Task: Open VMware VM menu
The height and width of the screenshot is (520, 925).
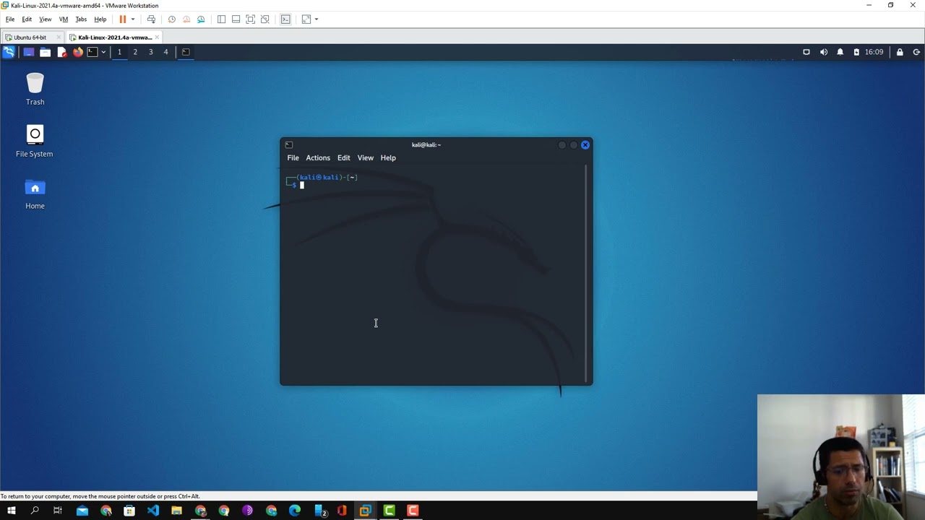Action: (x=63, y=19)
